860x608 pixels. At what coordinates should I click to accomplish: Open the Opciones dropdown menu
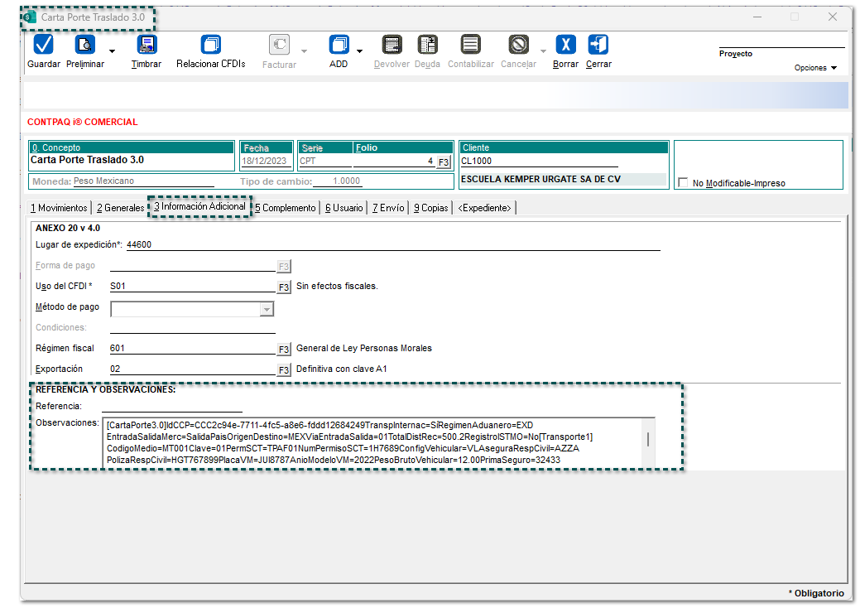click(815, 68)
